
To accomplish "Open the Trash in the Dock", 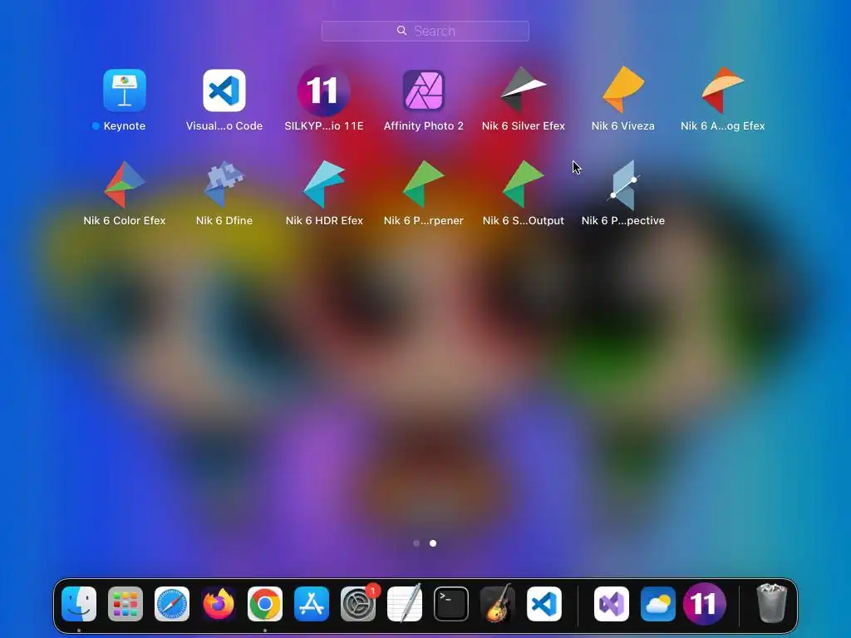I will click(772, 603).
